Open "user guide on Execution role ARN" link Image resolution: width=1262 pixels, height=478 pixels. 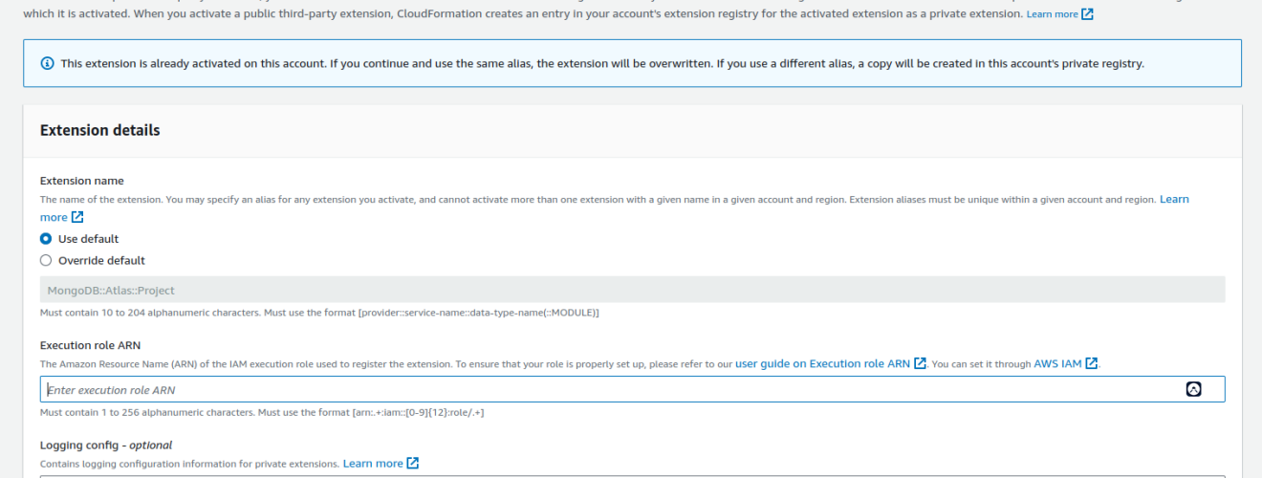822,363
